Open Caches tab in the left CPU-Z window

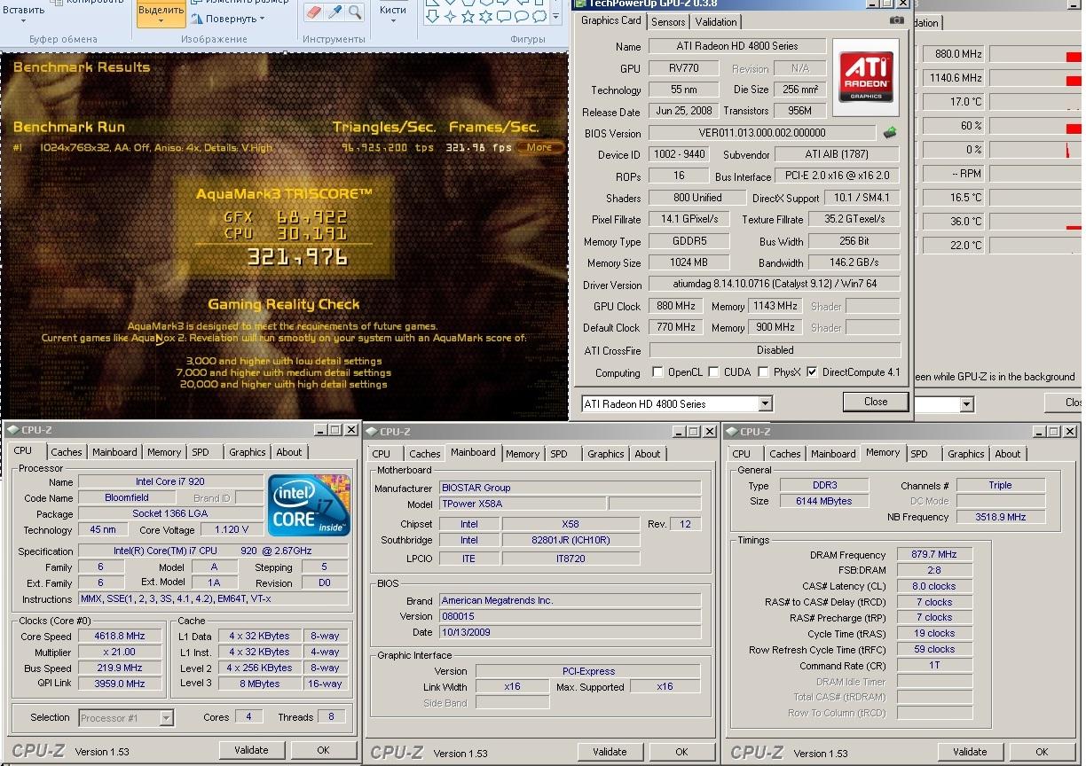point(67,452)
